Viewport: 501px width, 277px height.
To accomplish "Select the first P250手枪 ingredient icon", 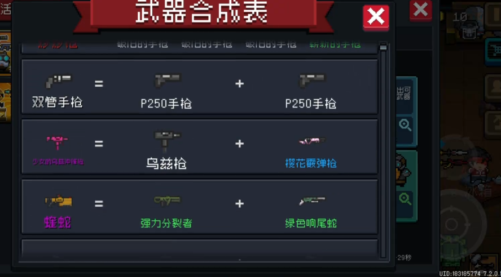I will (x=167, y=81).
